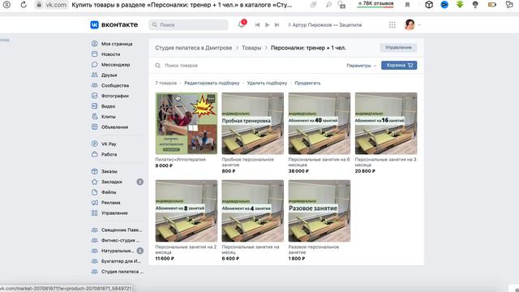Open the Студия пилатеса sidebar shortcut
This screenshot has width=519, height=292.
click(x=118, y=272)
